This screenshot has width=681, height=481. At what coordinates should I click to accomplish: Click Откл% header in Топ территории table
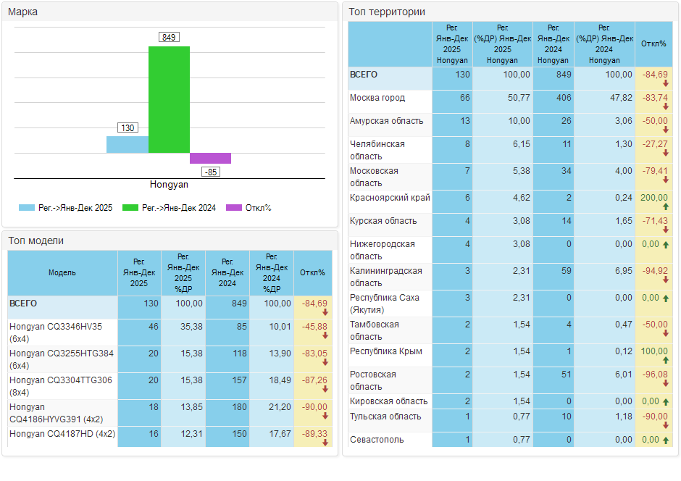click(x=653, y=43)
